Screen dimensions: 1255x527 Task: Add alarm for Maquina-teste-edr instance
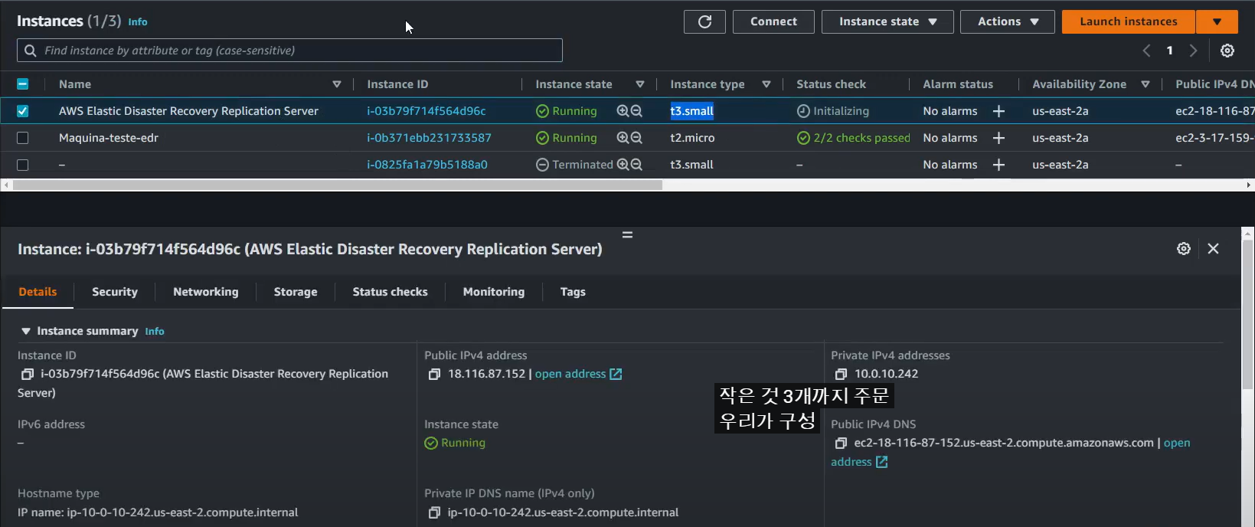[x=998, y=138]
